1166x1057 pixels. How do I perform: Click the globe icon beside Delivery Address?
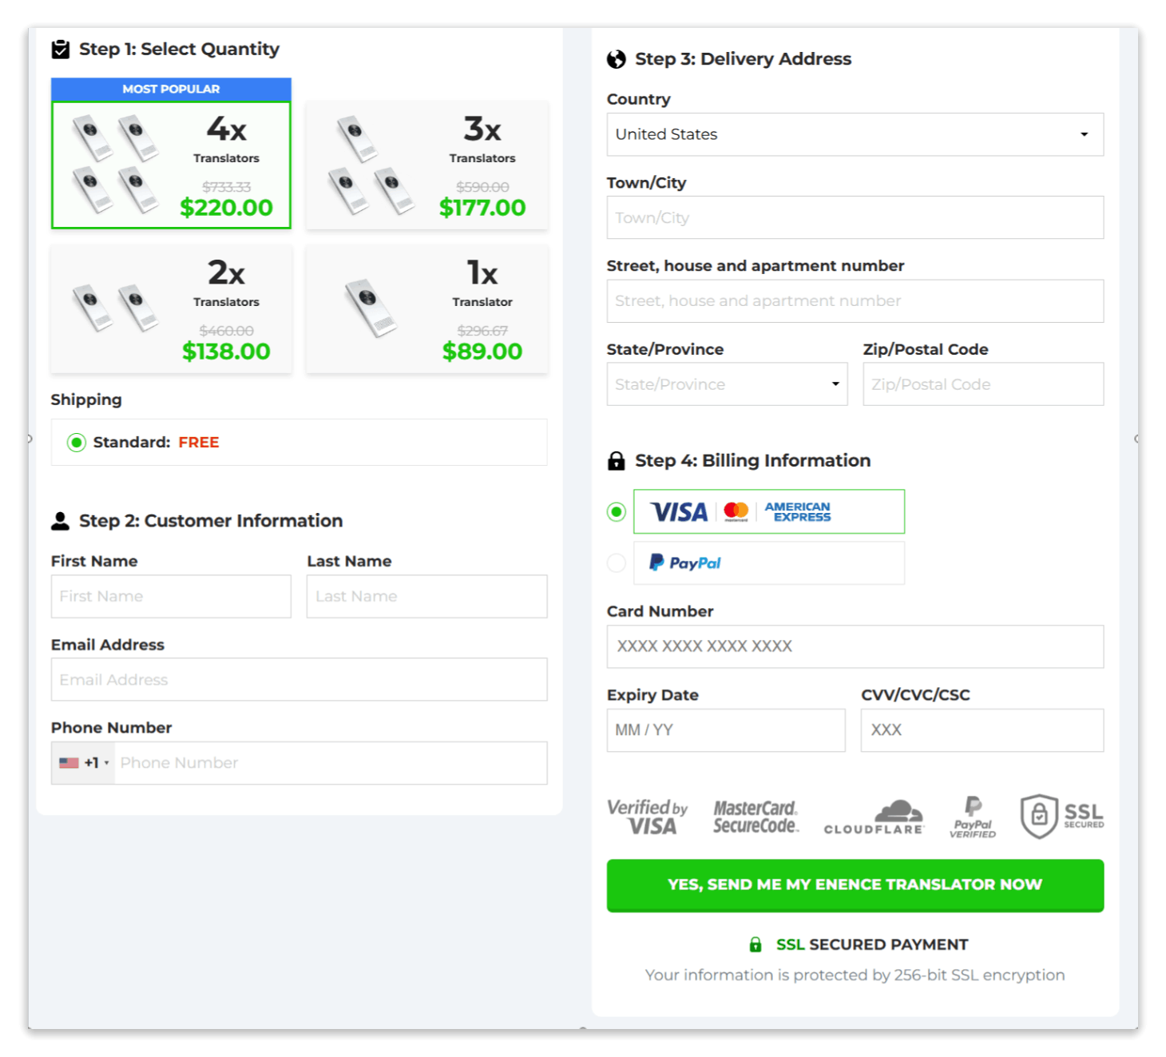615,58
